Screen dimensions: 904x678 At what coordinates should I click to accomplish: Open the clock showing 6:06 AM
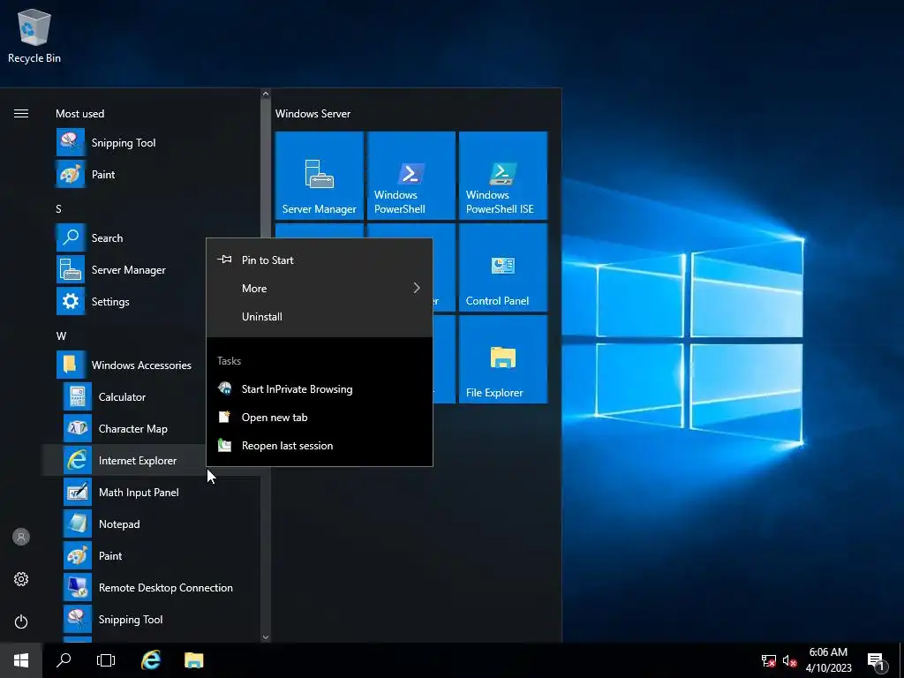(x=828, y=660)
